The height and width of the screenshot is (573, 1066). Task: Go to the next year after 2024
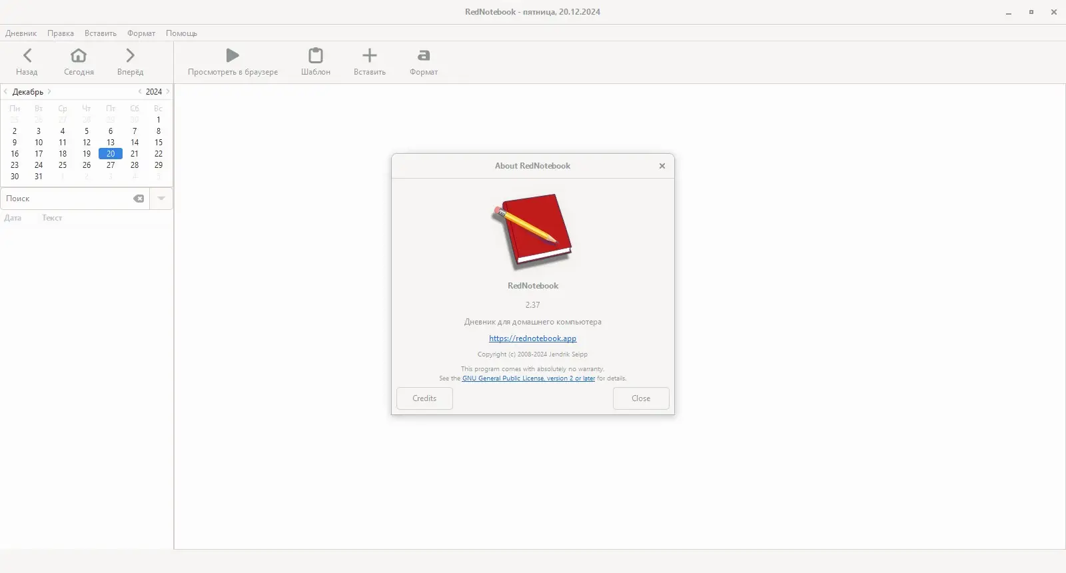(168, 91)
